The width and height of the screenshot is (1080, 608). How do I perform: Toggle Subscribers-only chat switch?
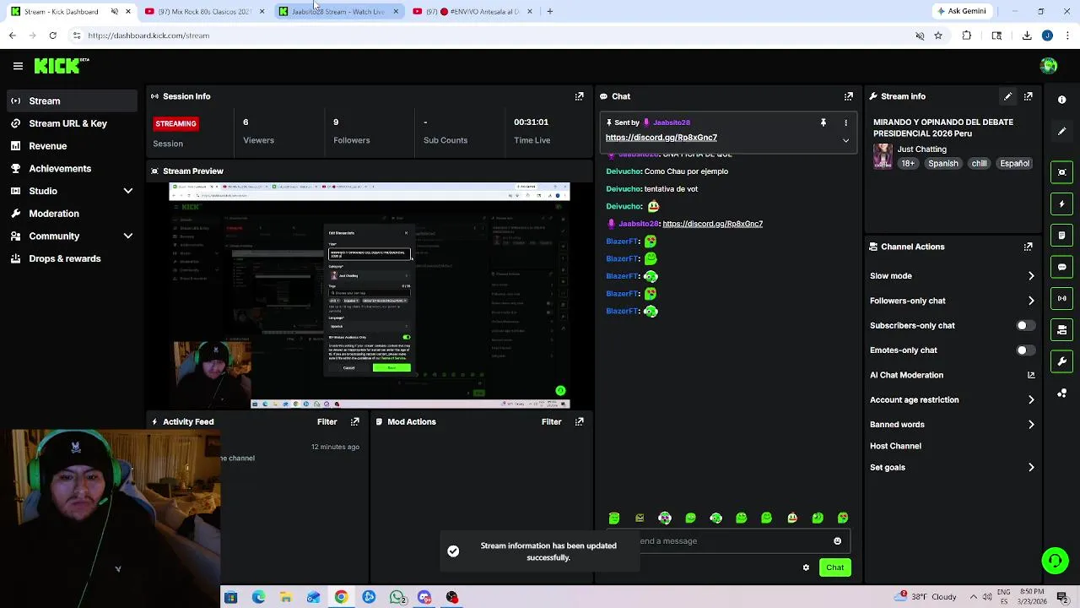[1025, 325]
